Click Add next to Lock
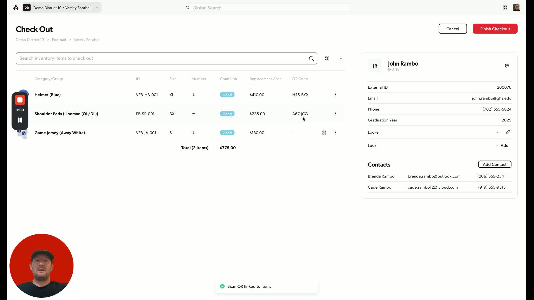Screen dimensions: 534x300 tap(504, 146)
